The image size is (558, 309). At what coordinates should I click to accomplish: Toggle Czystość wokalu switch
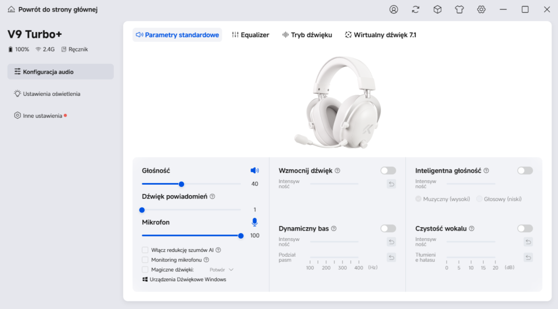(525, 228)
